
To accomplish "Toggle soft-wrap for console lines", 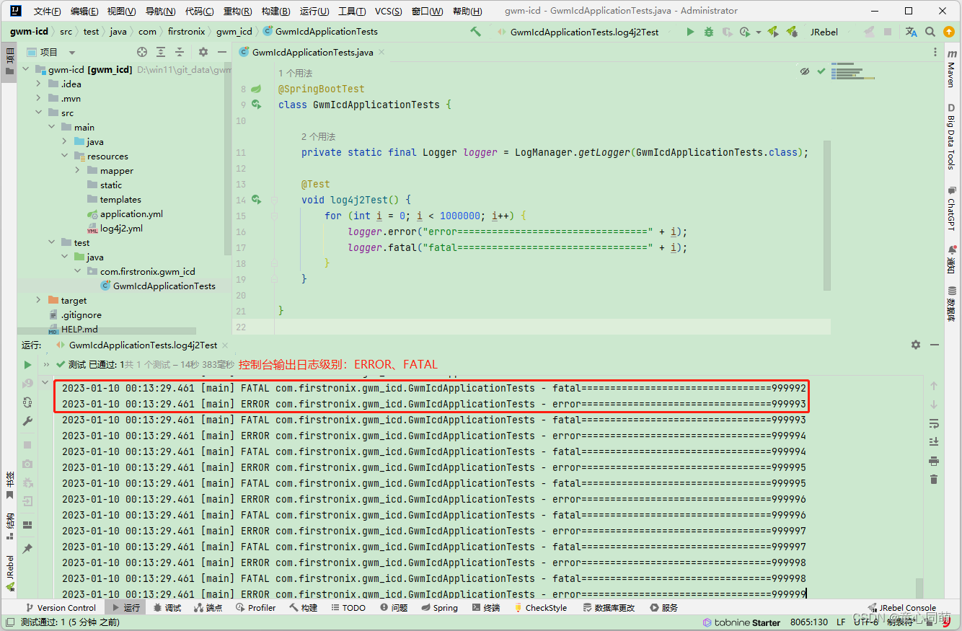I will [x=934, y=425].
